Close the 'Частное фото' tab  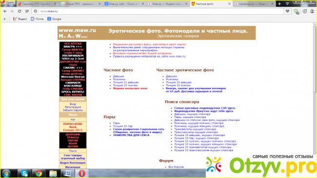(x=229, y=4)
